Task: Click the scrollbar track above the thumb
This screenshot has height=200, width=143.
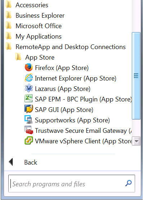Action: [x=136, y=16]
